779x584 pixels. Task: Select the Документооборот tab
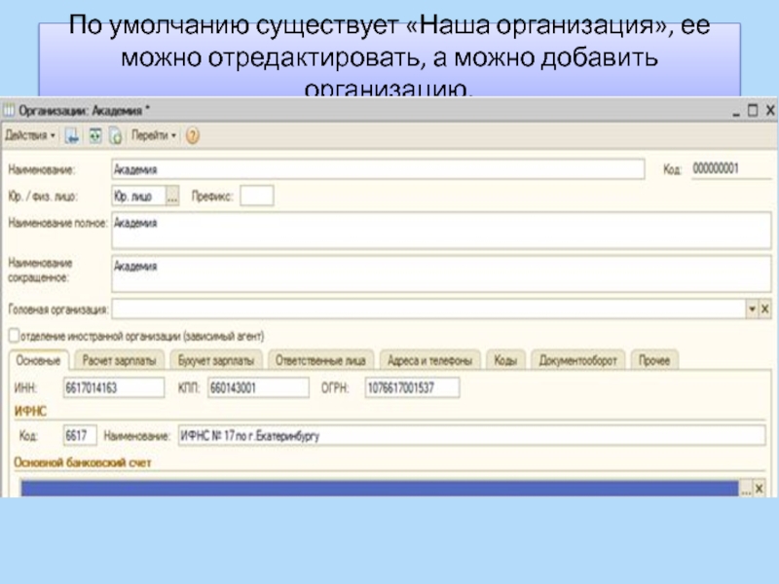pos(578,360)
